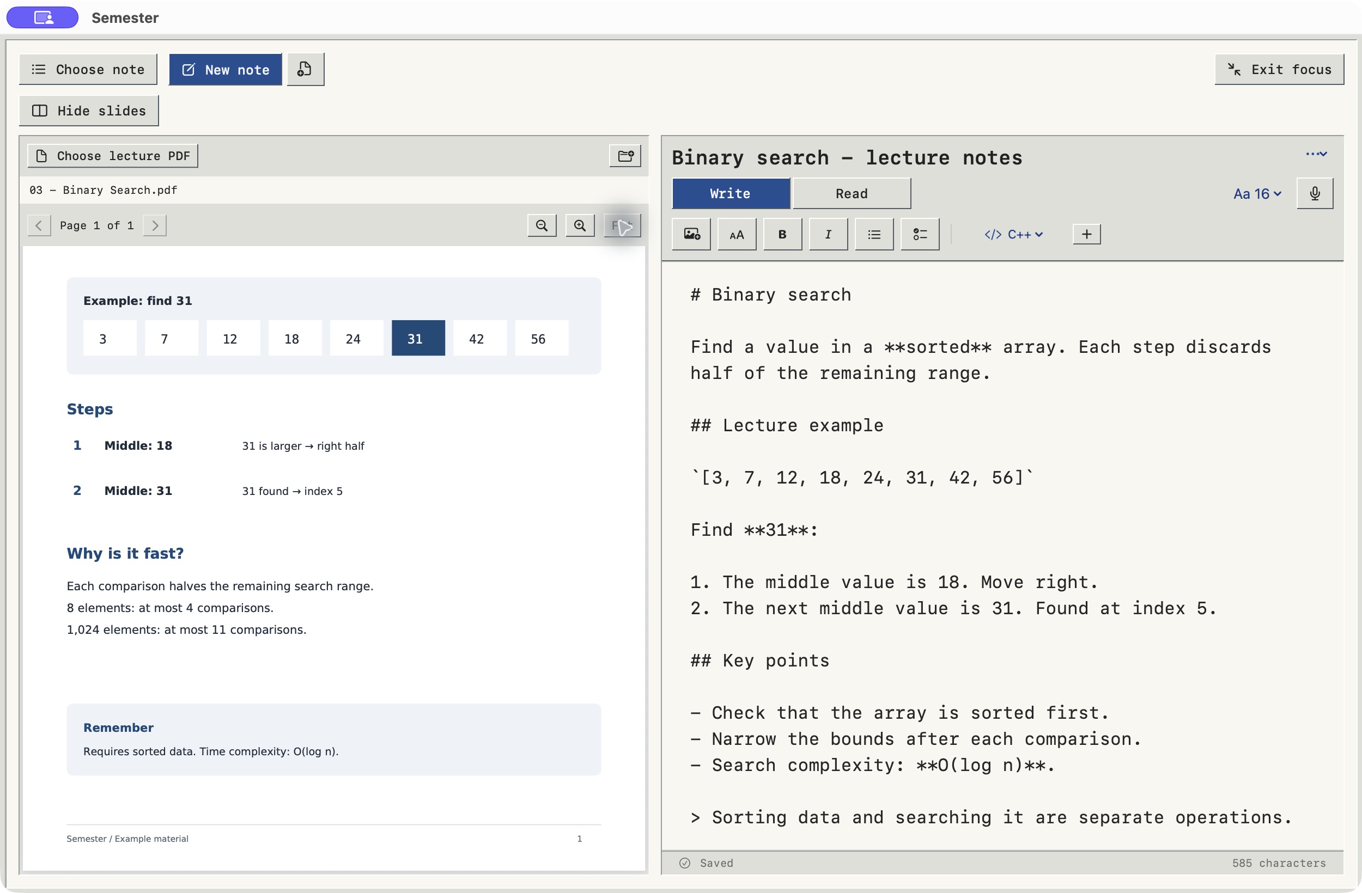The width and height of the screenshot is (1362, 893).
Task: Click the add folder icon in slides header
Action: pyautogui.click(x=625, y=156)
